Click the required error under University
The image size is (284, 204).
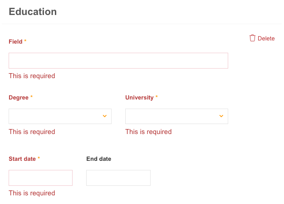point(148,132)
